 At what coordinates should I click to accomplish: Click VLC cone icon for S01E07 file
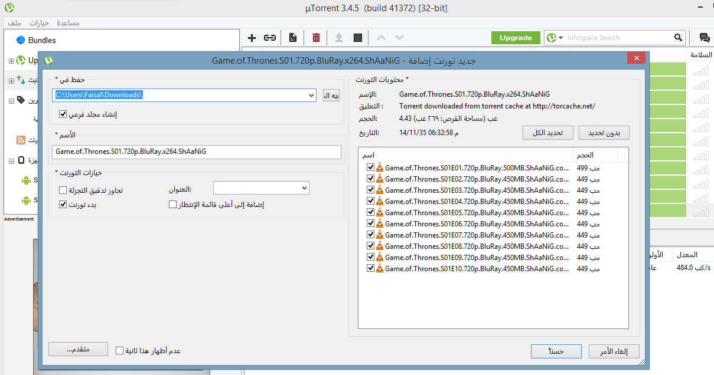[380, 235]
